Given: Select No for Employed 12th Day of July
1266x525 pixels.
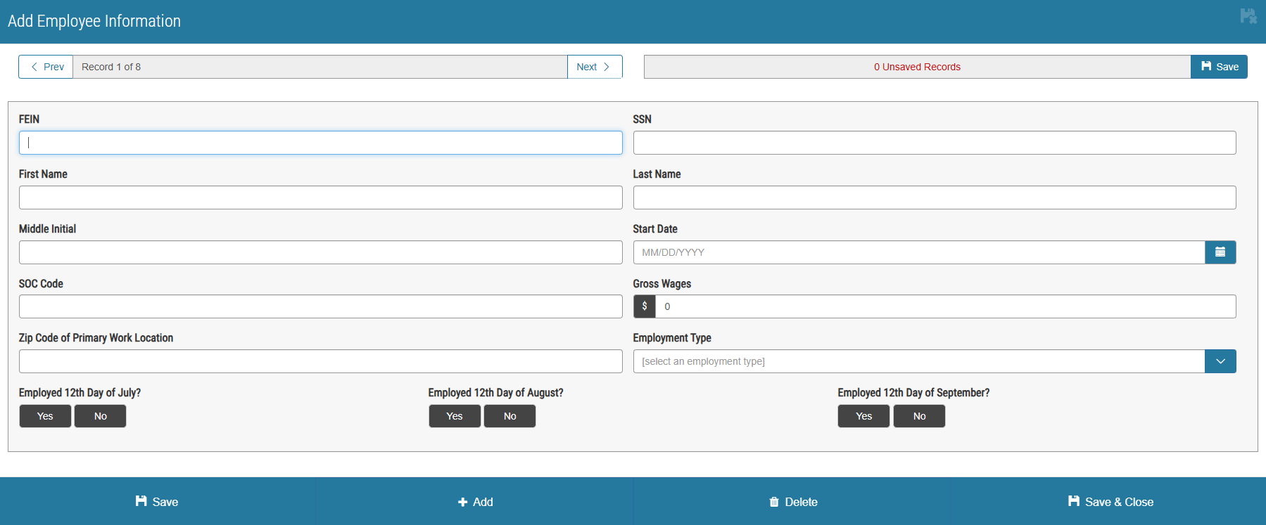Looking at the screenshot, I should (101, 416).
